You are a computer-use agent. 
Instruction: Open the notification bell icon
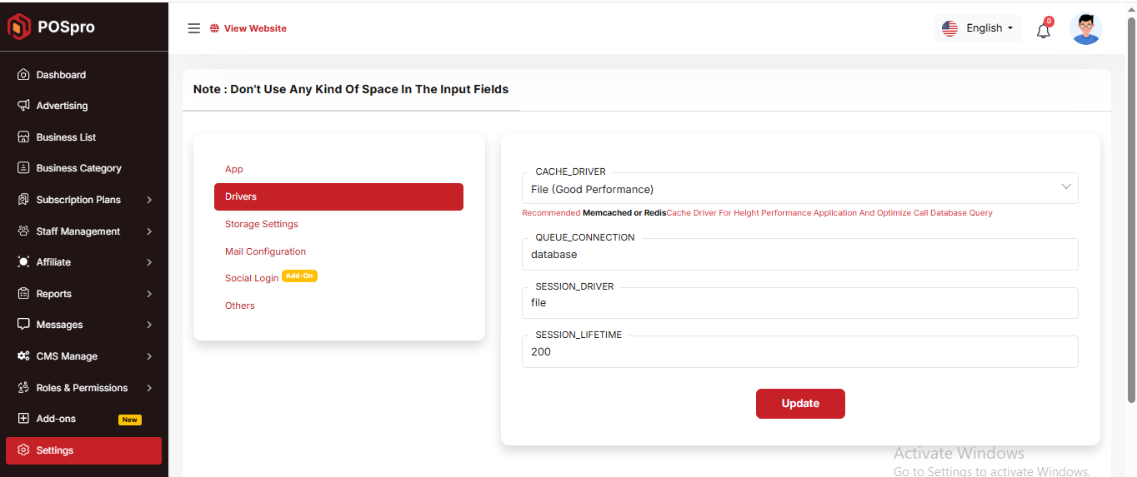(x=1044, y=30)
